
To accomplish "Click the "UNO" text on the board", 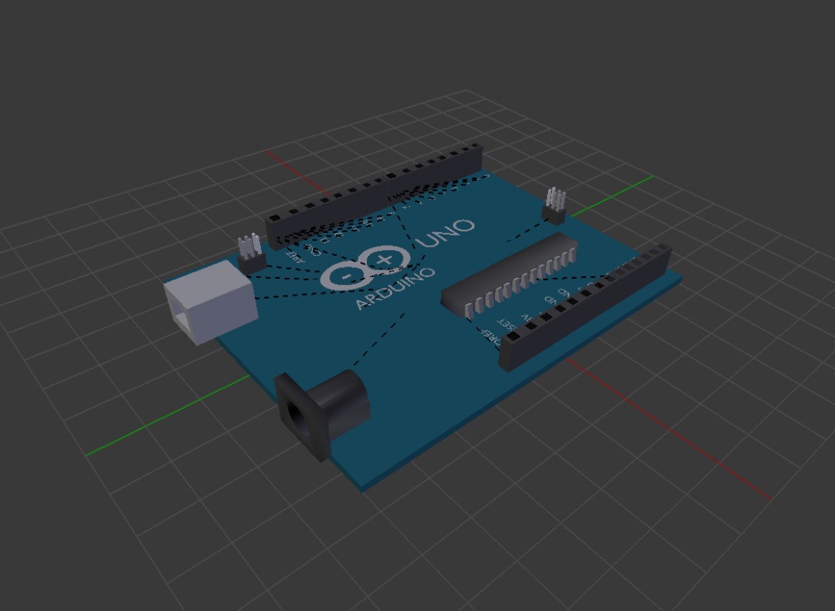I will pos(446,234).
